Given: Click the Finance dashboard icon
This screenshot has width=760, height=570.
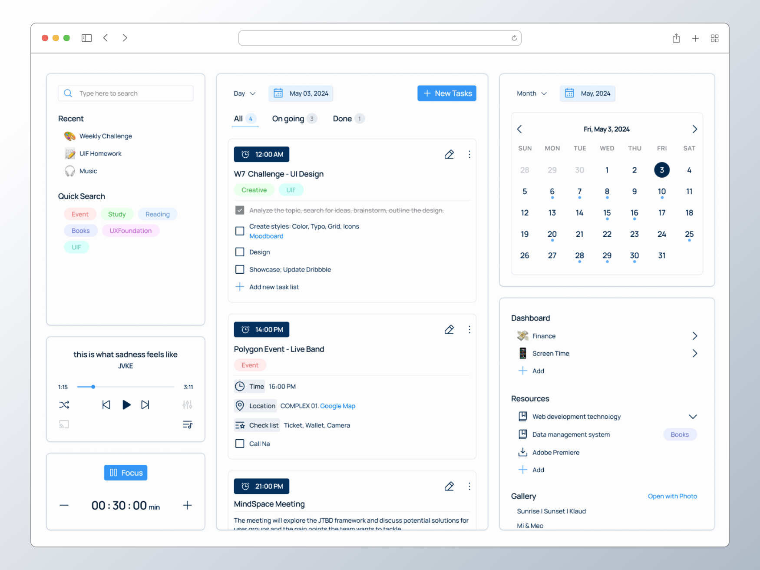Looking at the screenshot, I should 522,335.
